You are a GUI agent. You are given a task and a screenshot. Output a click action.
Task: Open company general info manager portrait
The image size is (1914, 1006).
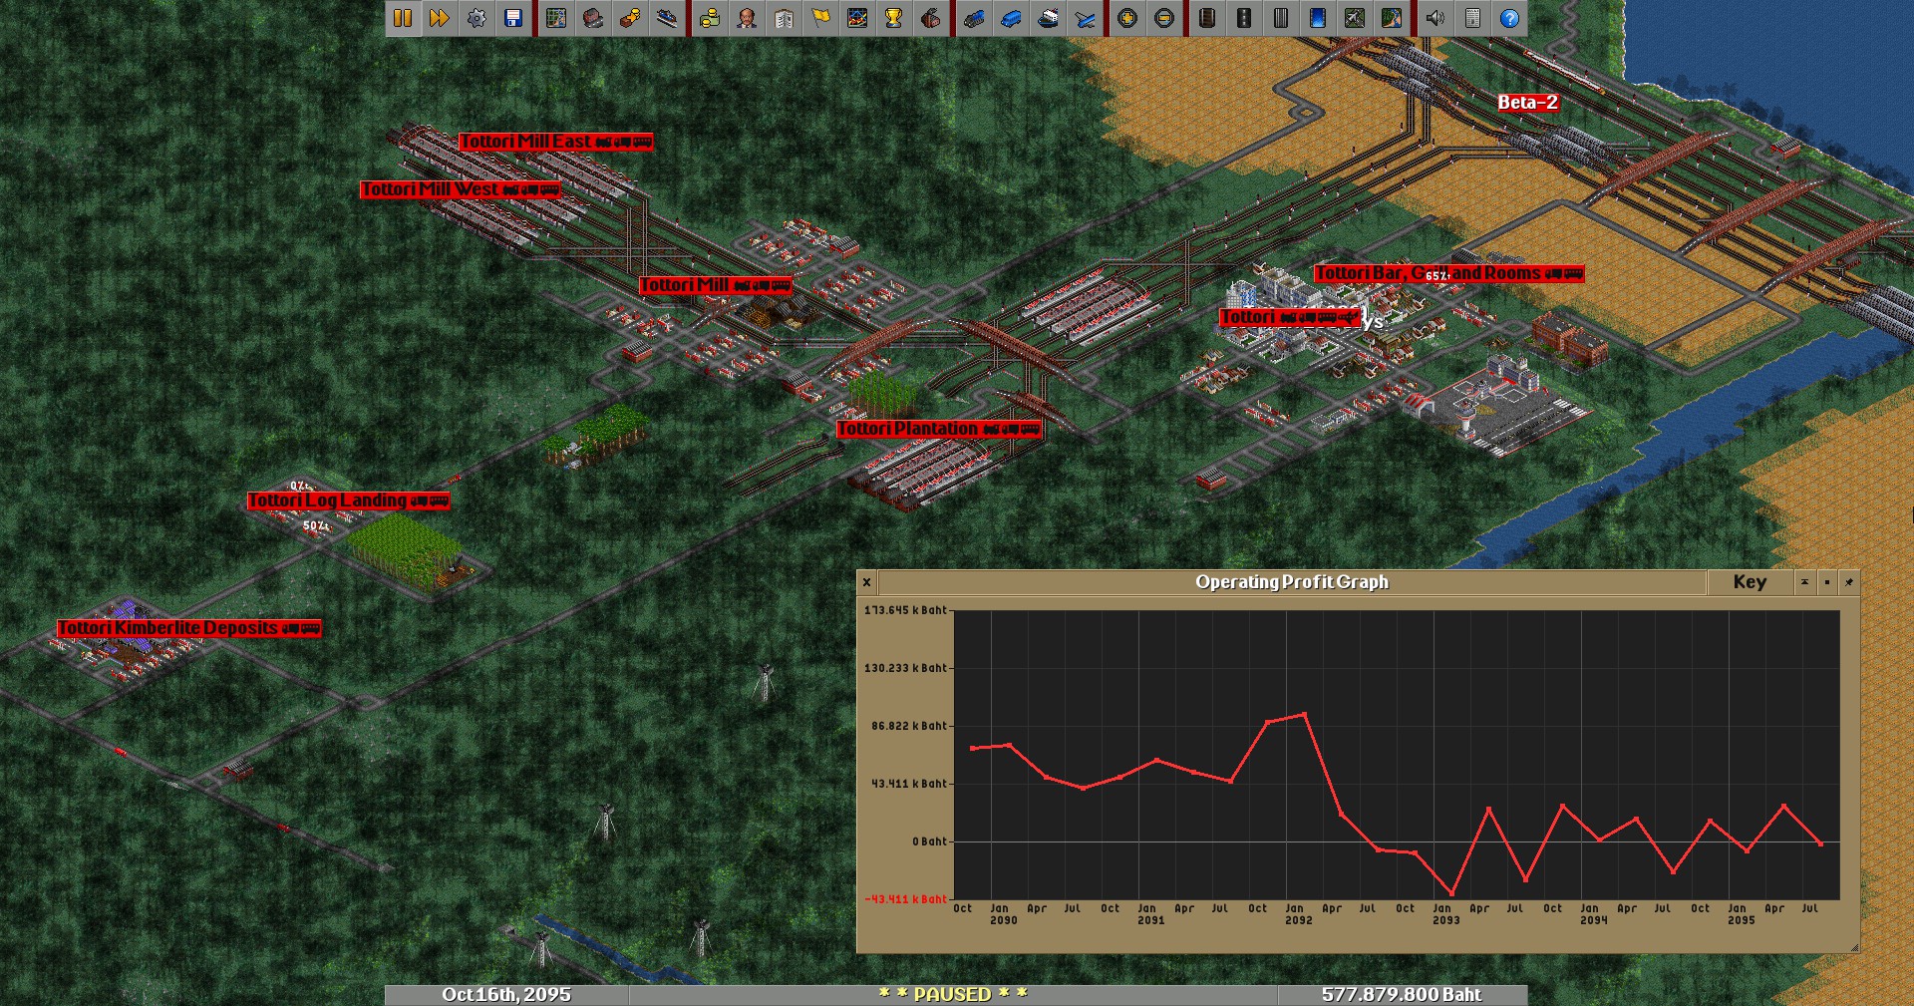point(747,18)
